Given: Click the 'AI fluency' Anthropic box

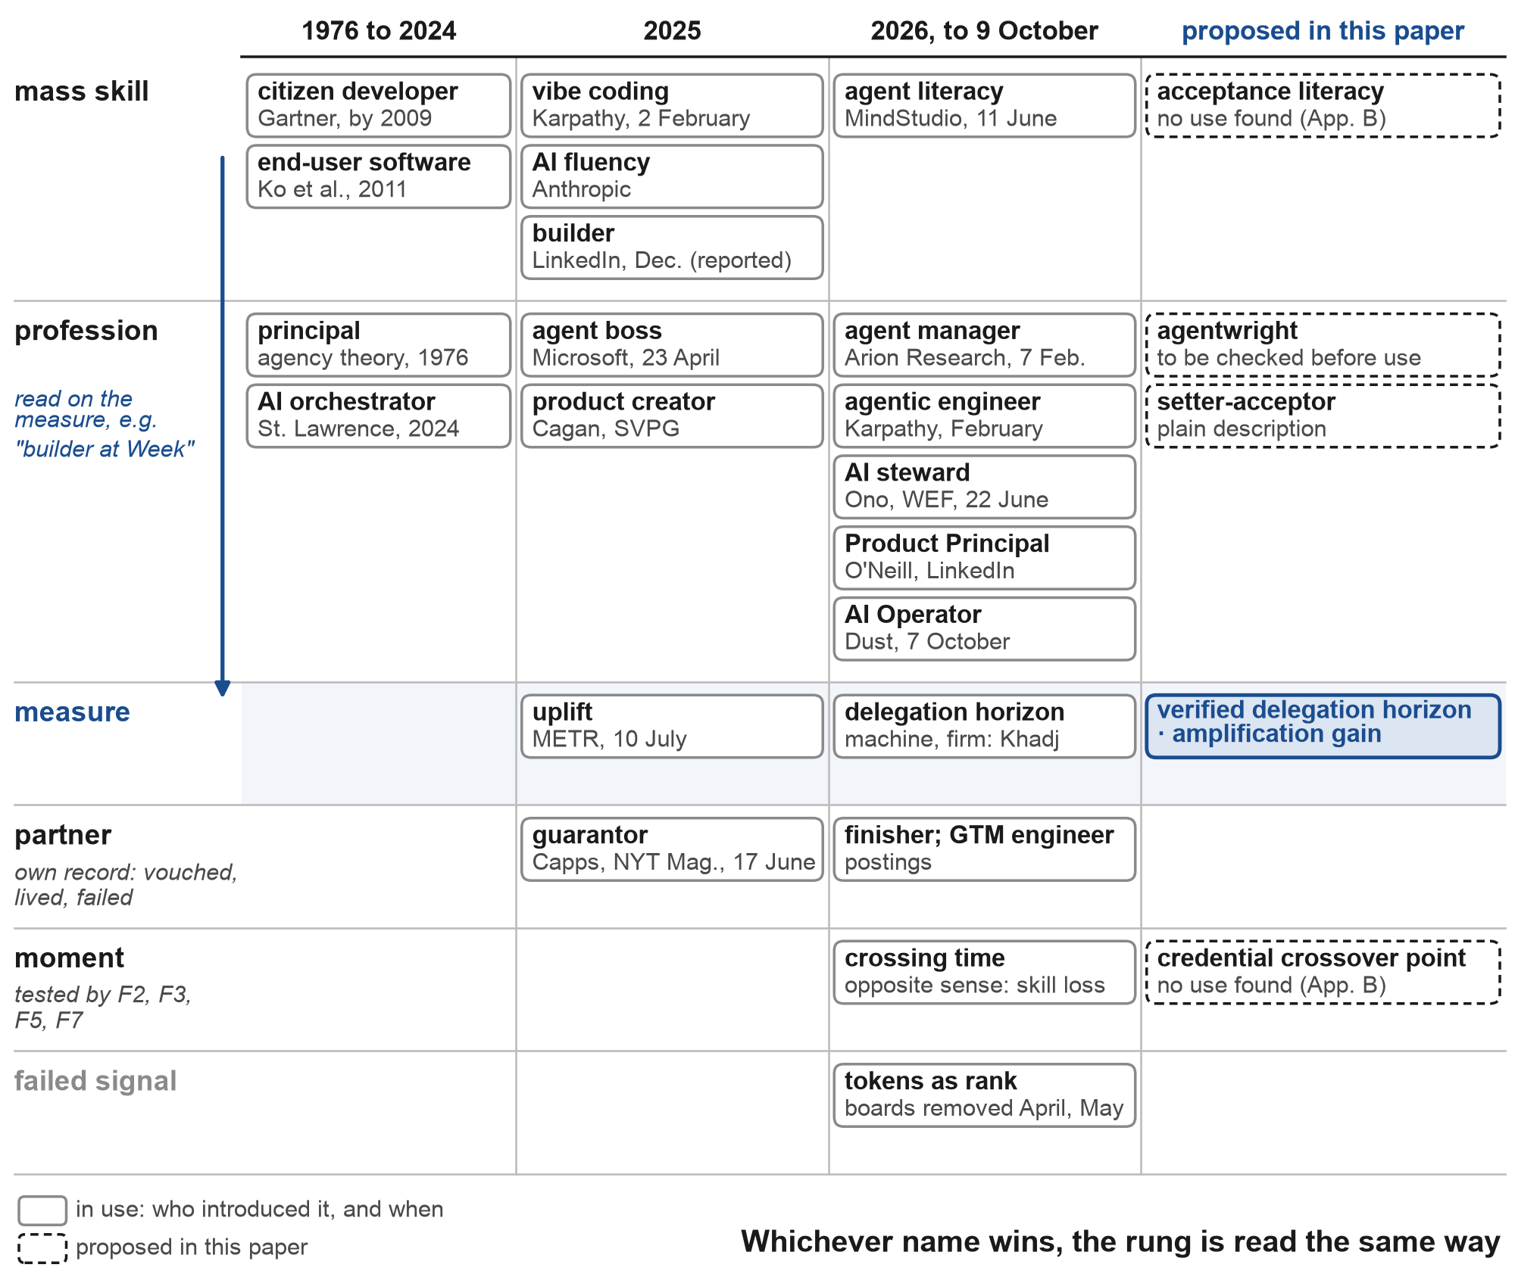Looking at the screenshot, I should coord(672,176).
